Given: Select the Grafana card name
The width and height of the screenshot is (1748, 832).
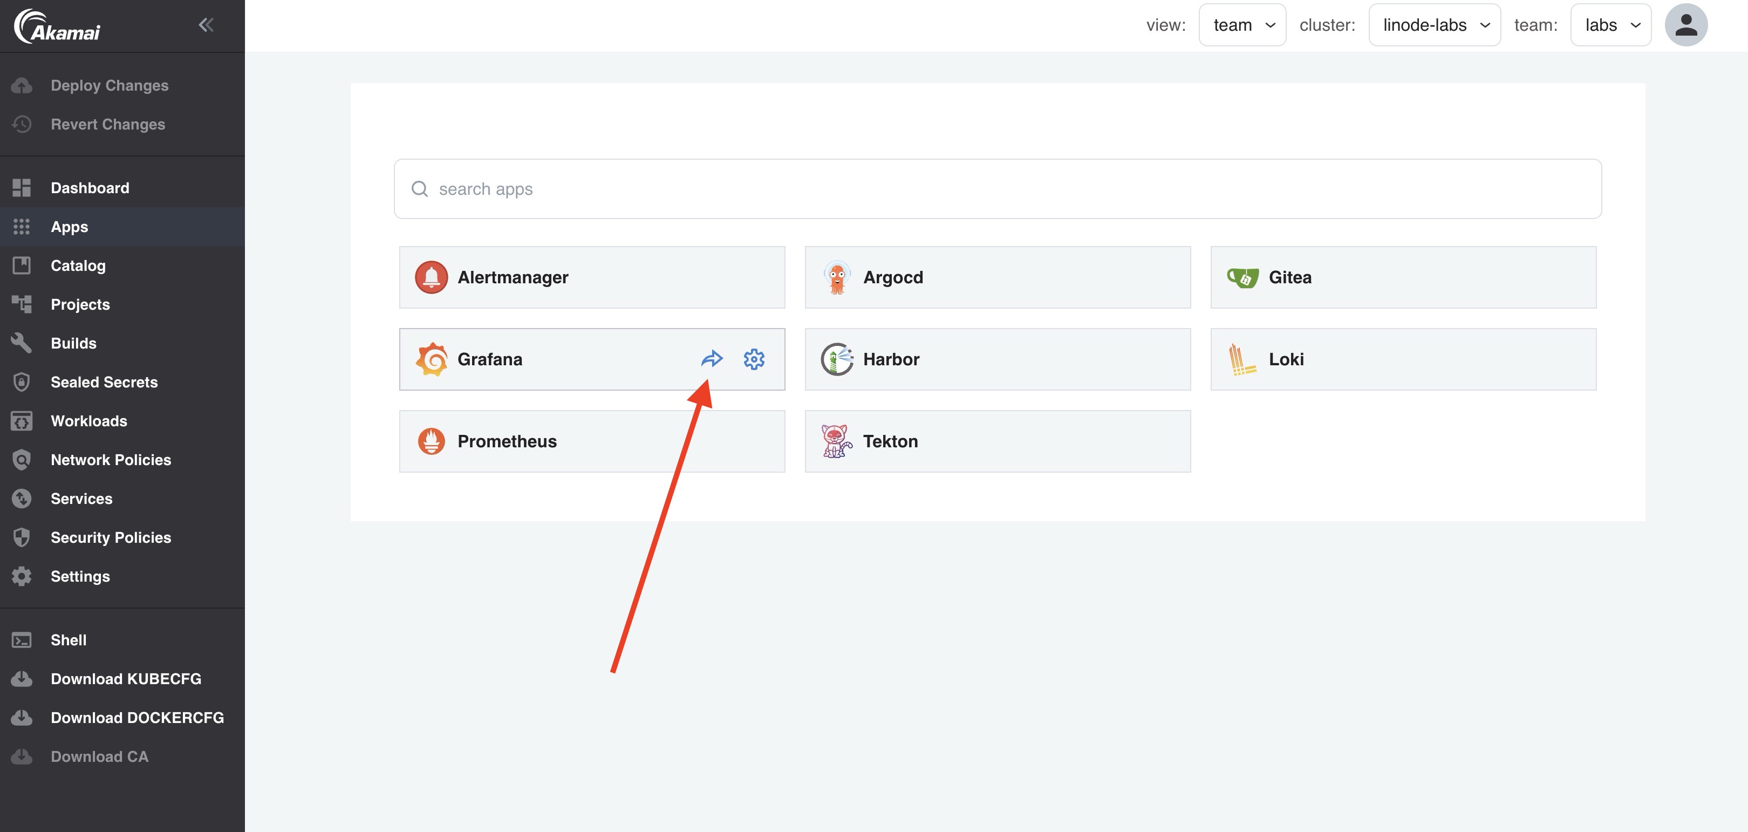Looking at the screenshot, I should (x=490, y=359).
